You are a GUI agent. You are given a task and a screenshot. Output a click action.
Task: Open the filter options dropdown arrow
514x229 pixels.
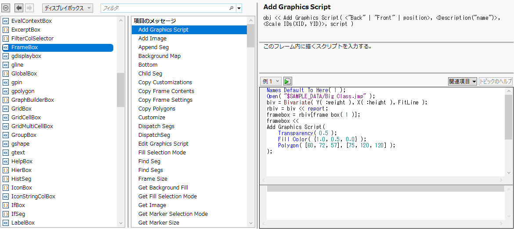(x=239, y=8)
